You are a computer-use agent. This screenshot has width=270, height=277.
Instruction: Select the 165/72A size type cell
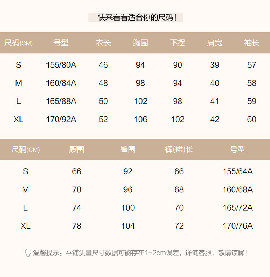238,208
